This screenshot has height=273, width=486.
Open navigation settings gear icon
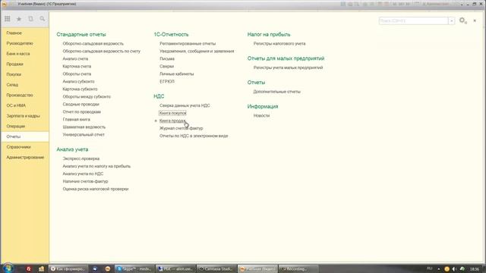coord(462,20)
